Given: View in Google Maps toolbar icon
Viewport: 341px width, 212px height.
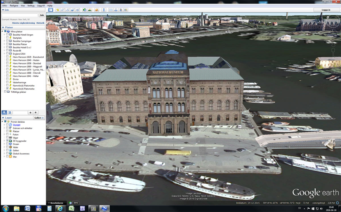Looking at the screenshot, I should click(126, 10).
